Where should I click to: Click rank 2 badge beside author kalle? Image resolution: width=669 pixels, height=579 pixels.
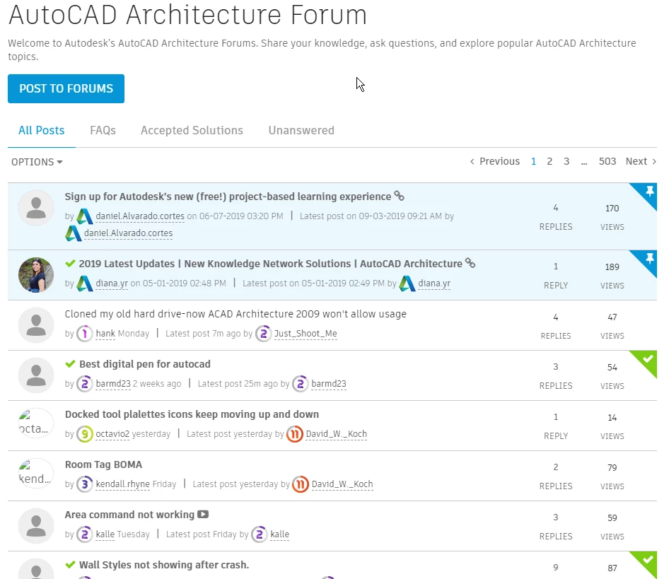tap(84, 534)
